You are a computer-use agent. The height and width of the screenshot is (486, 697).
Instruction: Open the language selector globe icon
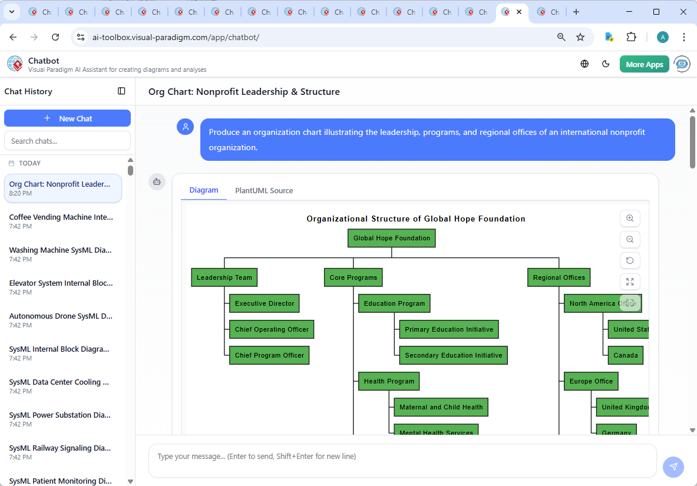584,64
